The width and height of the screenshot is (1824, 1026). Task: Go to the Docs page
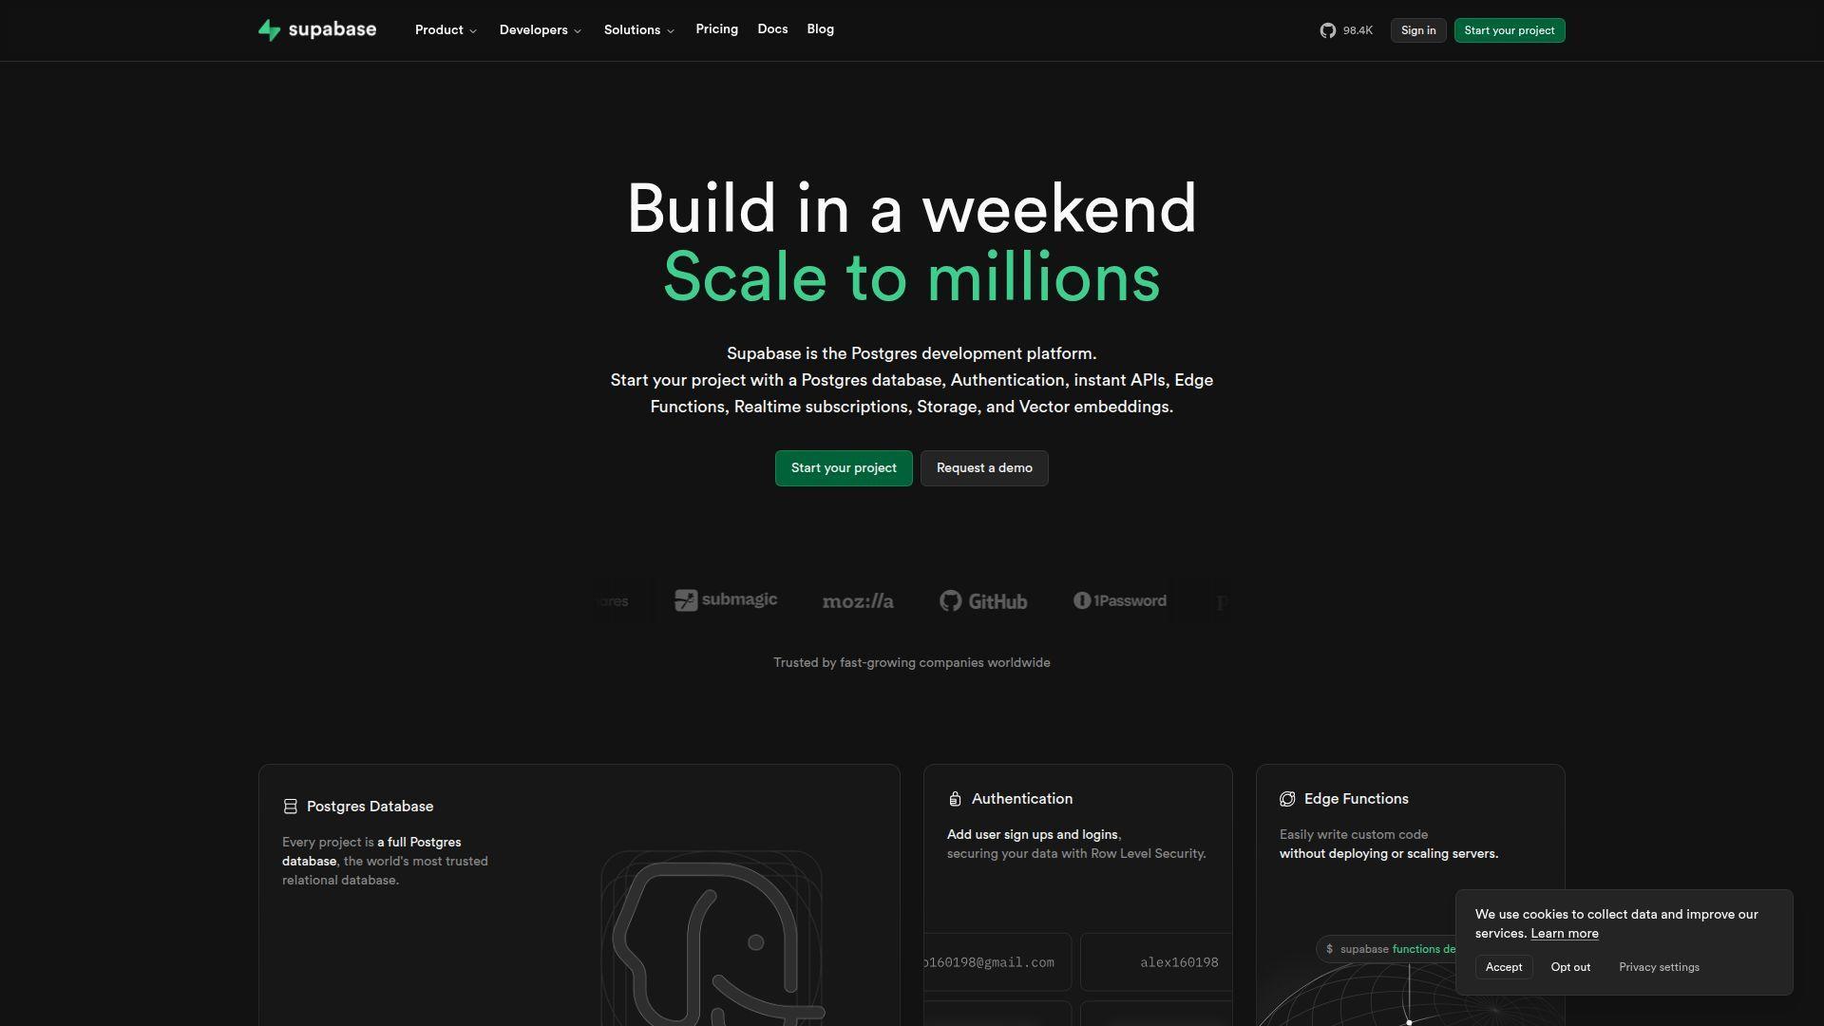[772, 29]
